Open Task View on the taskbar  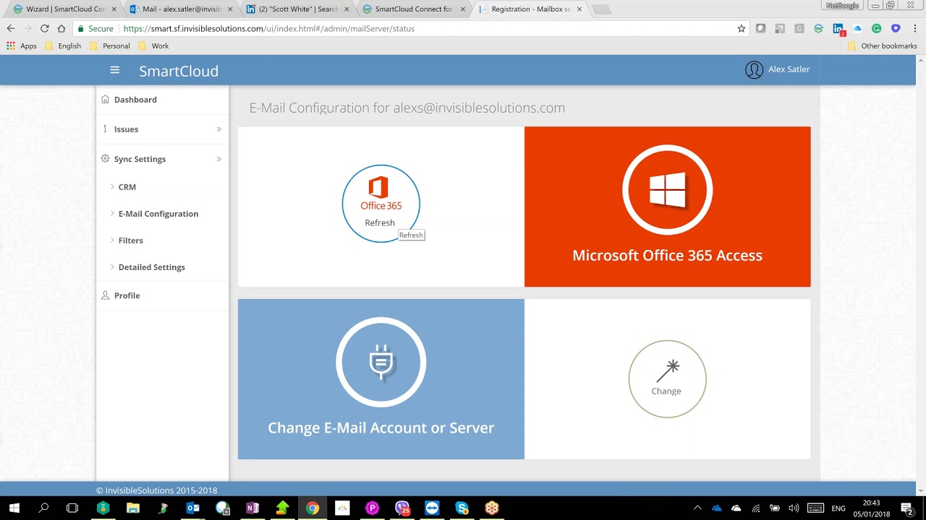pyautogui.click(x=72, y=508)
